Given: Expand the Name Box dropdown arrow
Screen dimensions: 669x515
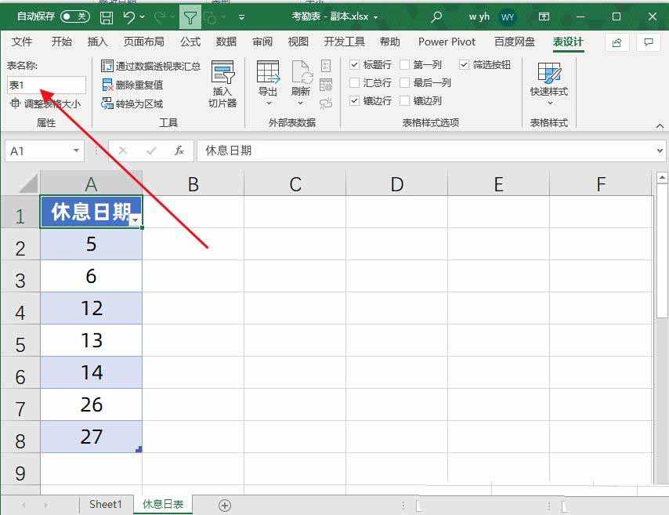Looking at the screenshot, I should pyautogui.click(x=76, y=151).
